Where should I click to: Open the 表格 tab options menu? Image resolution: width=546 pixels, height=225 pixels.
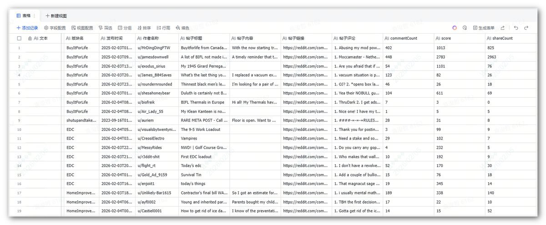[34, 15]
